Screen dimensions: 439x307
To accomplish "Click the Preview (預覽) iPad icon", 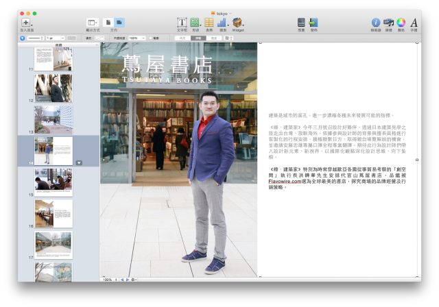I will [x=301, y=23].
